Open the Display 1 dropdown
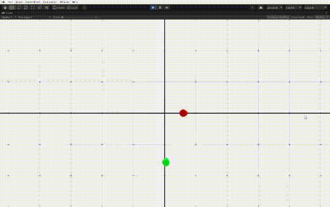330x207 pixels. click(x=9, y=17)
